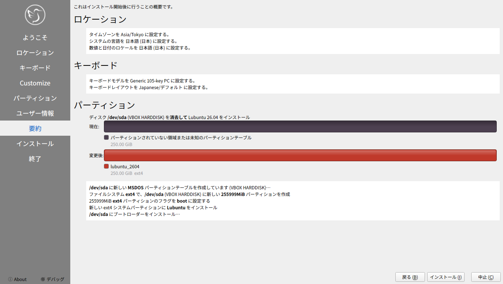Select the 要約 step

pyautogui.click(x=35, y=128)
